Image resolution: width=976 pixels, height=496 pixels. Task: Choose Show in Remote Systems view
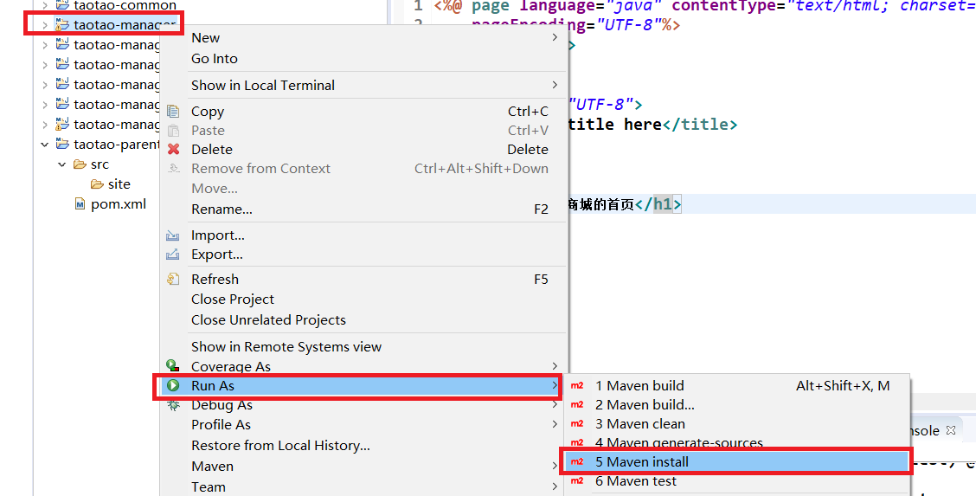286,346
